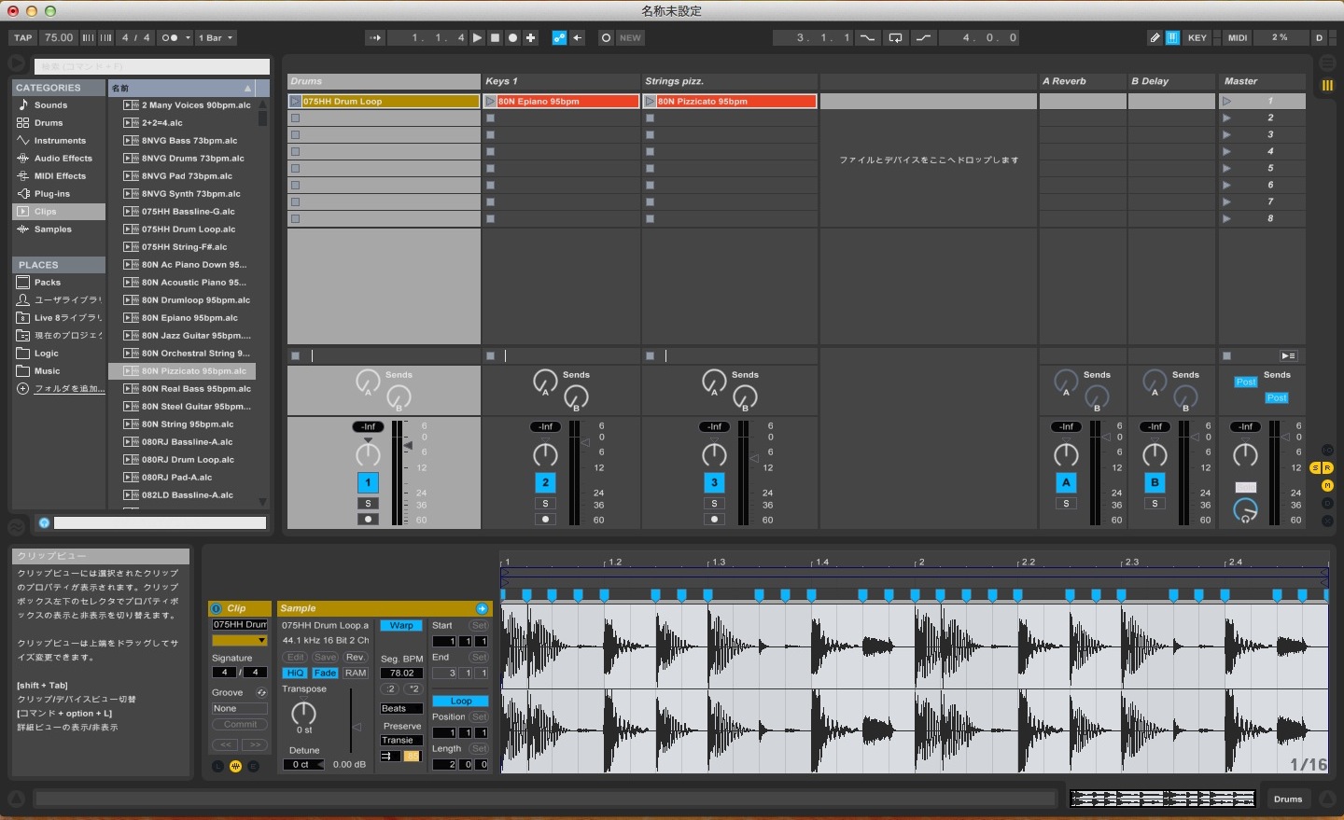Start playback with the Play button
1344x820 pixels.
pyautogui.click(x=478, y=38)
